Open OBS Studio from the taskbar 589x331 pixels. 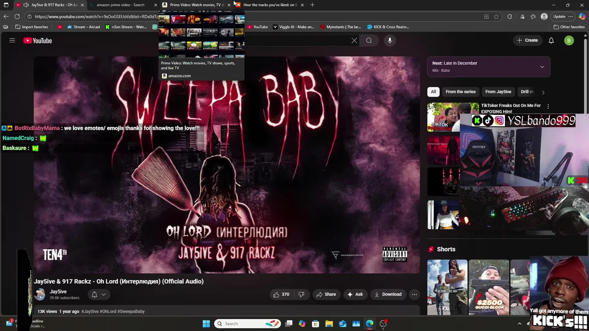[383, 324]
